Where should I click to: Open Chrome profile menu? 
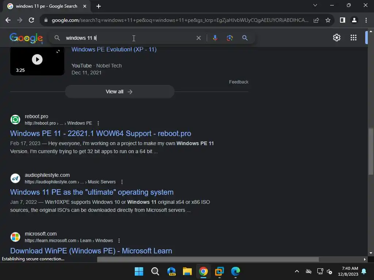pos(354,20)
